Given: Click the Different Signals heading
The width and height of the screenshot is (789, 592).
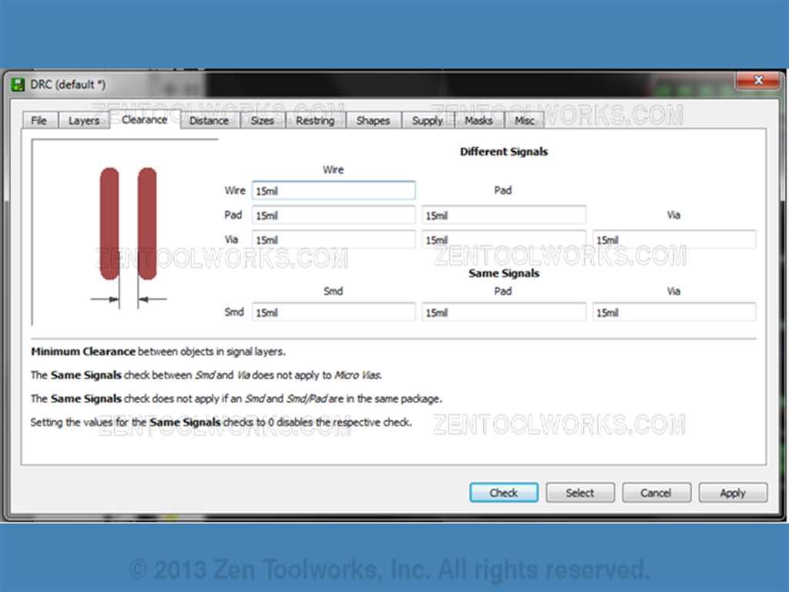Looking at the screenshot, I should pos(504,152).
